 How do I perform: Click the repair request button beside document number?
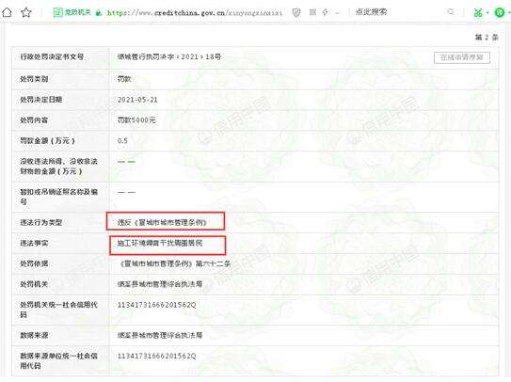[x=462, y=57]
